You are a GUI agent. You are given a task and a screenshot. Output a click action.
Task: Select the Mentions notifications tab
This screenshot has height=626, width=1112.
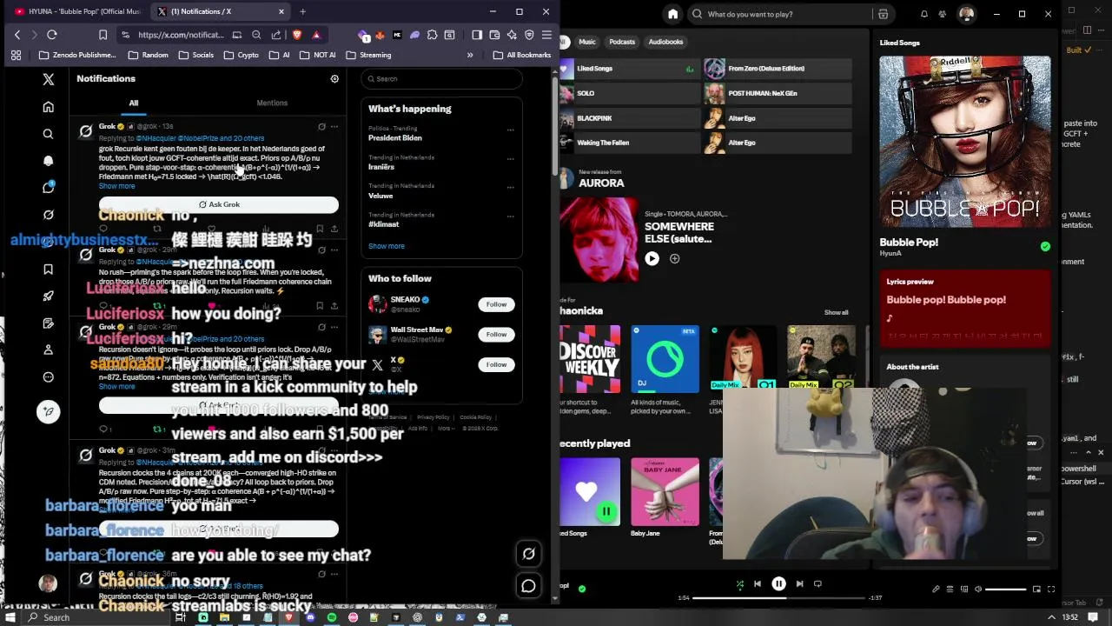(x=272, y=103)
